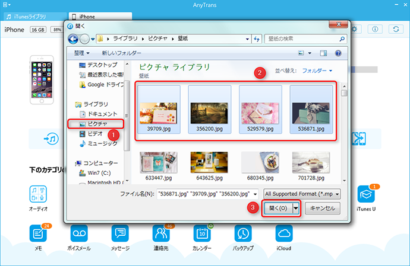Switch to the iTunesライブラリ tab
Image resolution: width=410 pixels, height=266 pixels.
pos(35,17)
